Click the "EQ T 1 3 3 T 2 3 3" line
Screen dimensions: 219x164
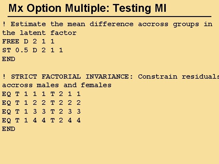click(x=41, y=111)
